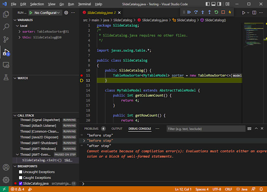Start debugging with green play button
This screenshot has height=192, width=267.
point(31,13)
